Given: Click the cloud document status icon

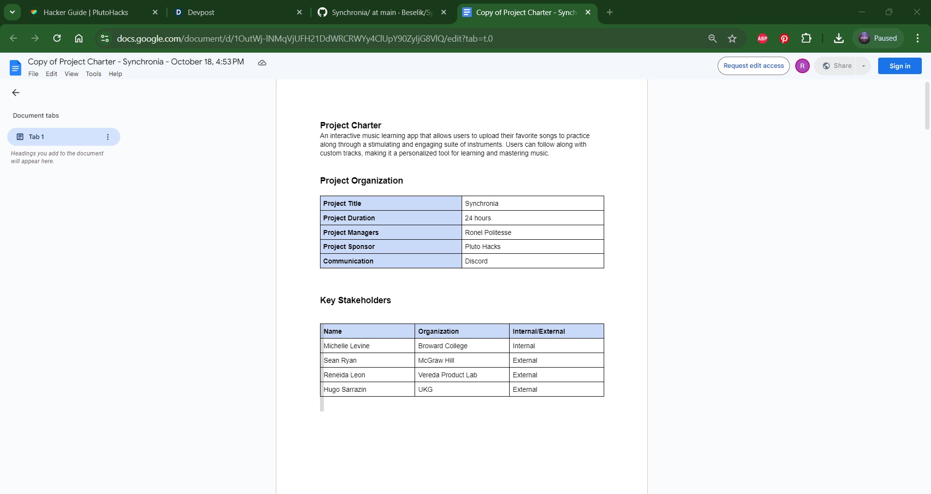Looking at the screenshot, I should coord(262,62).
